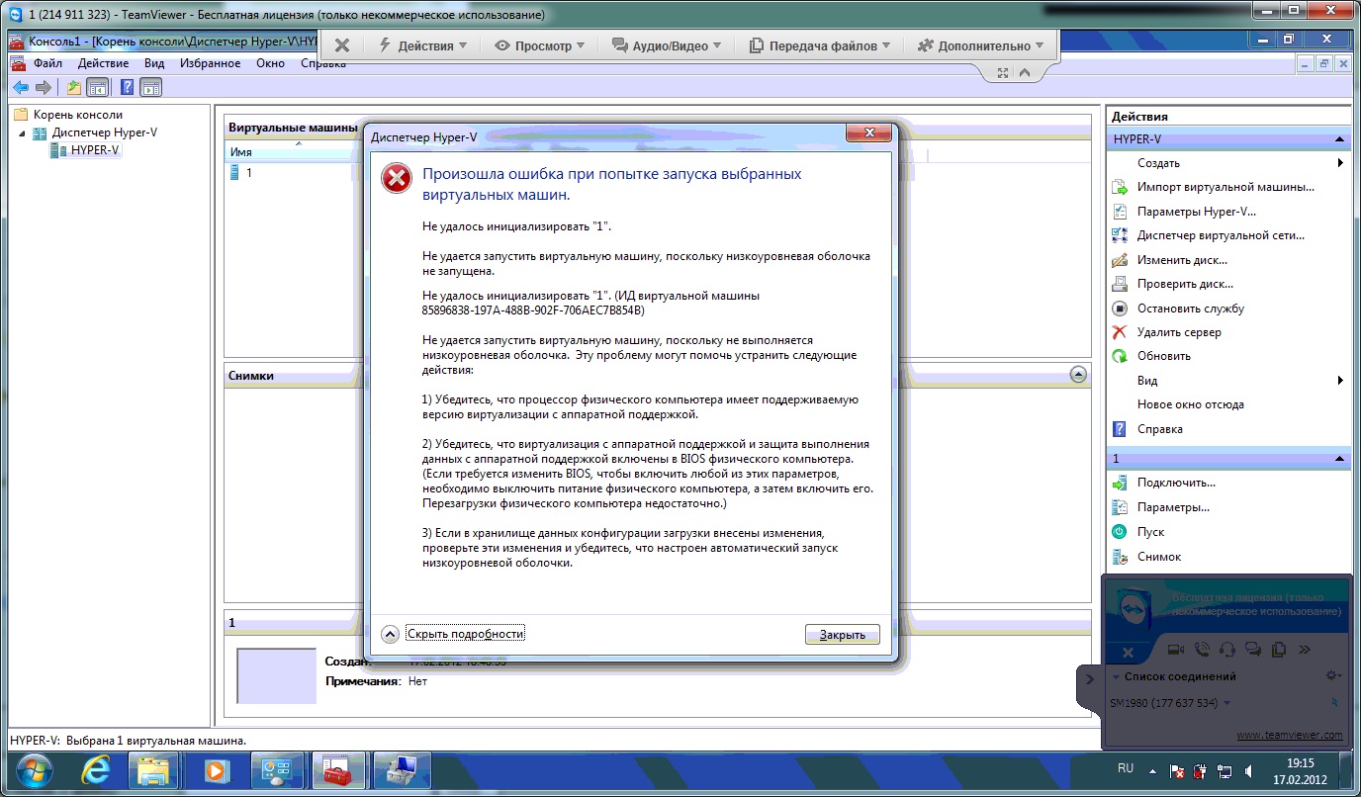1361x797 pixels.
Task: Click the Остановить службу icon
Action: [x=1120, y=309]
